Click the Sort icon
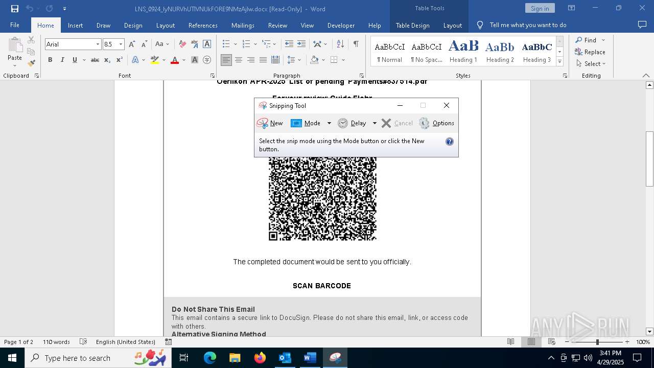This screenshot has width=654, height=368. (340, 44)
